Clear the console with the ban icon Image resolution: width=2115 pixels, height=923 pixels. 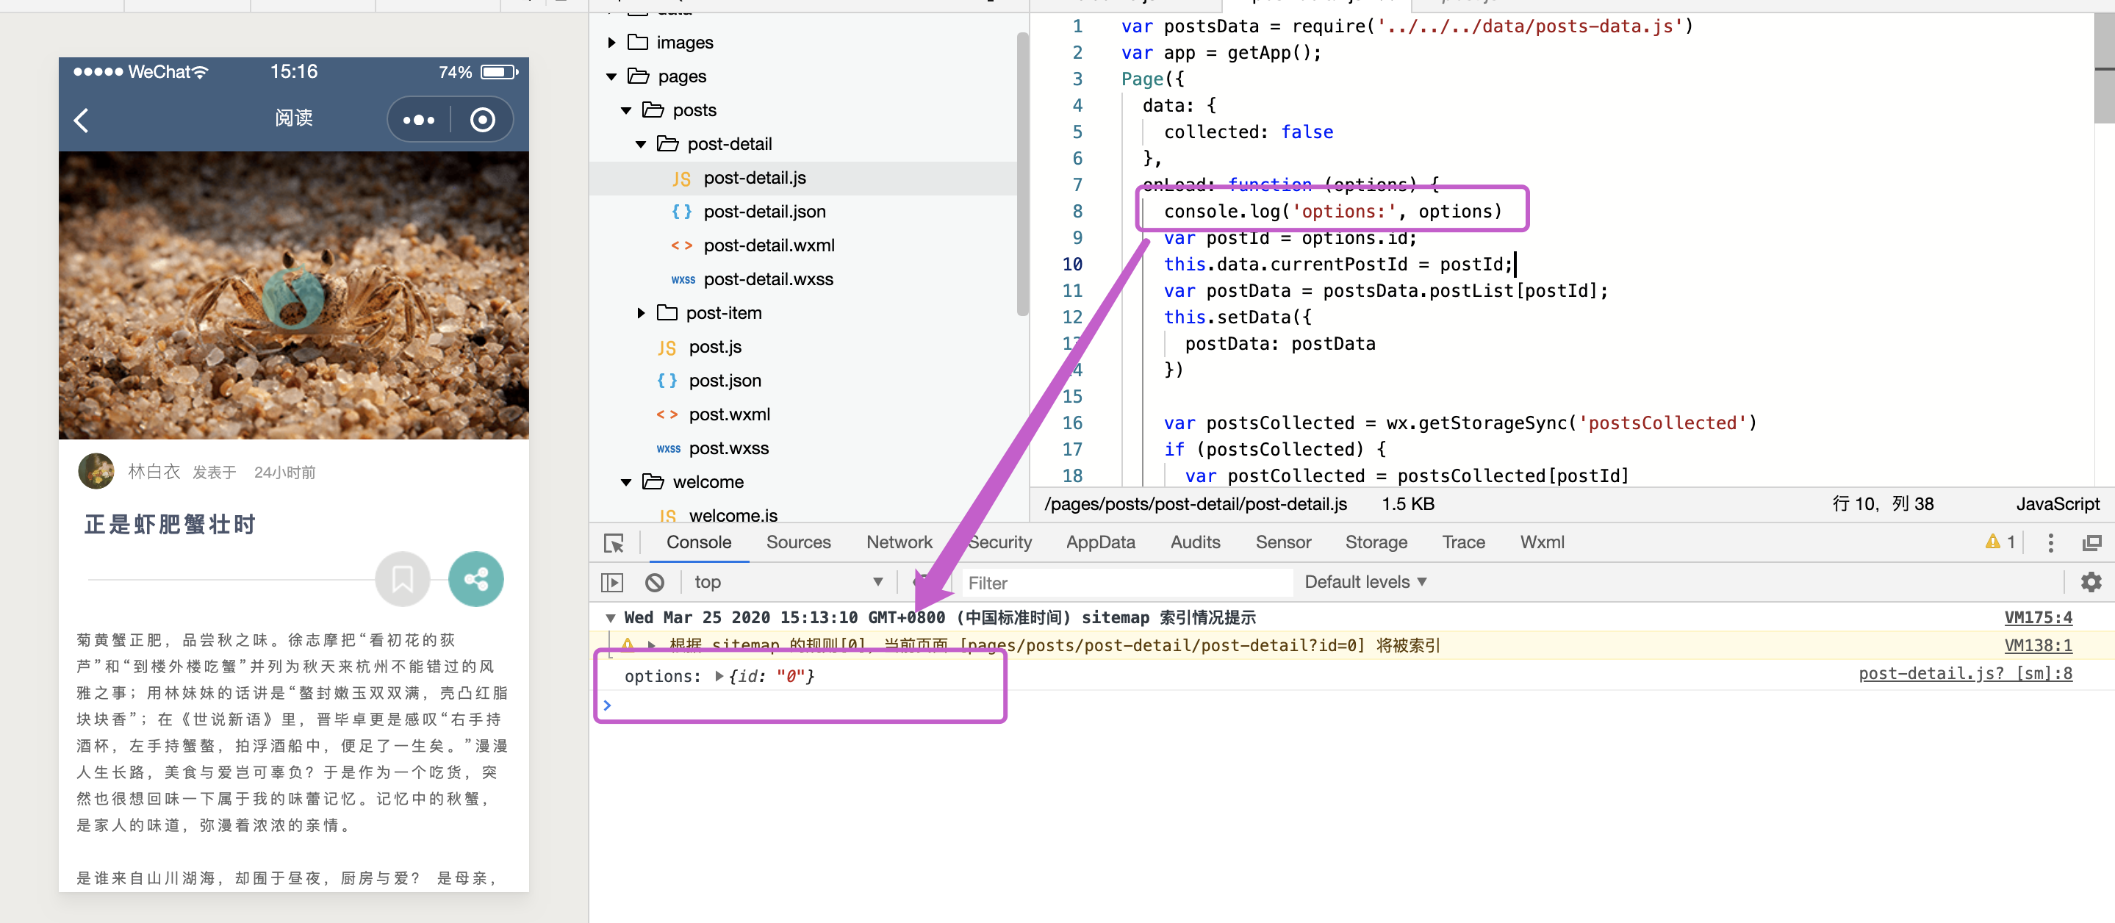click(654, 582)
